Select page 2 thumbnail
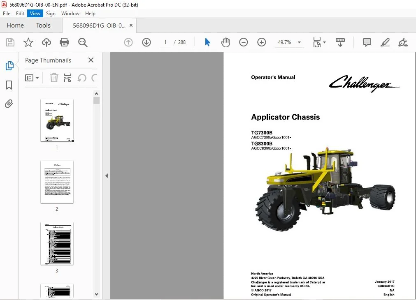This screenshot has width=416, height=300. click(x=57, y=182)
